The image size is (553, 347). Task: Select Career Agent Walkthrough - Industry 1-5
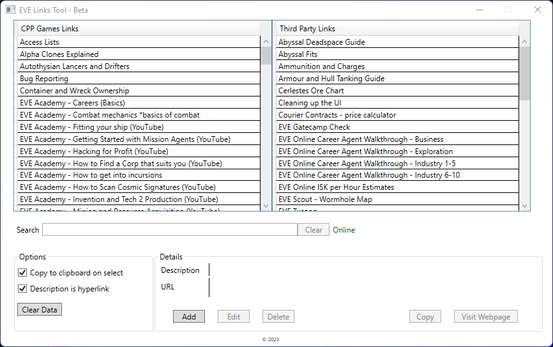click(397, 163)
